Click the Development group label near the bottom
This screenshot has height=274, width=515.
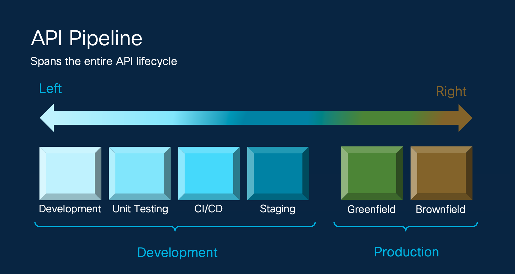(x=177, y=252)
